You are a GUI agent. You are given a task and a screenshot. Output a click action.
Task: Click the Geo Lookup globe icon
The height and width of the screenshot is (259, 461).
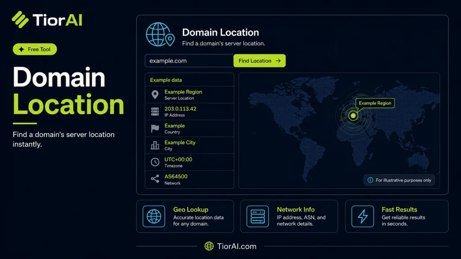(x=154, y=216)
